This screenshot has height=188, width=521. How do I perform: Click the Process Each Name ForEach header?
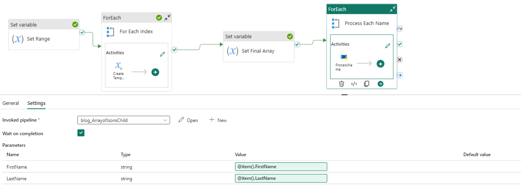tap(362, 9)
